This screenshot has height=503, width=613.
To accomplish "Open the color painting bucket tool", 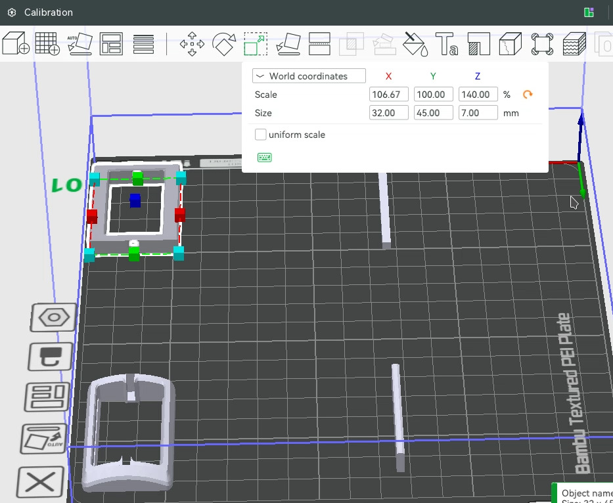I will tap(415, 44).
